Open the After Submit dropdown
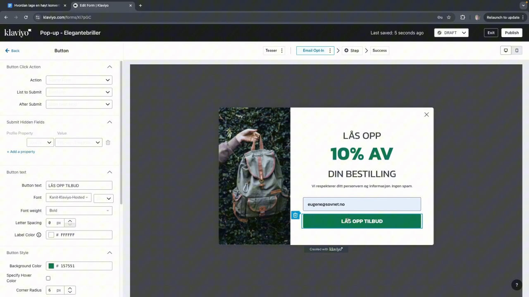The height and width of the screenshot is (297, 529). point(79,104)
